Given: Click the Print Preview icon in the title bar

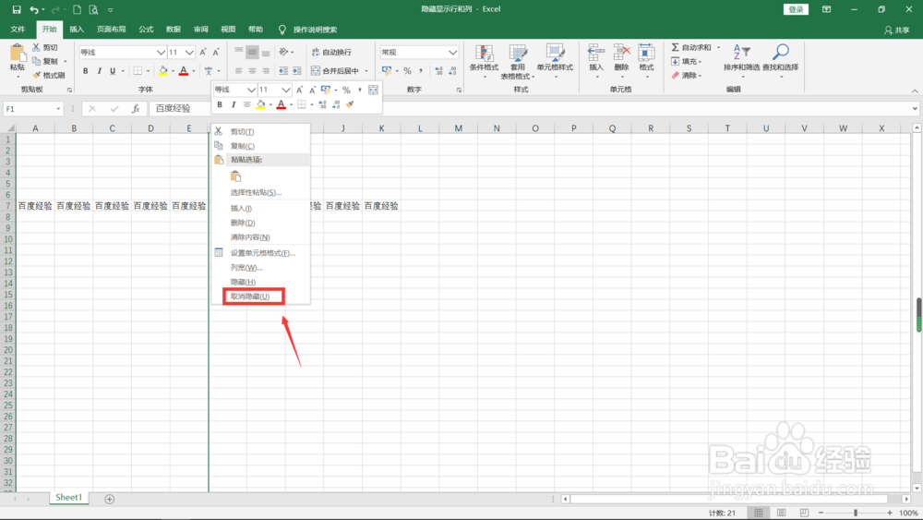Looking at the screenshot, I should pos(93,9).
